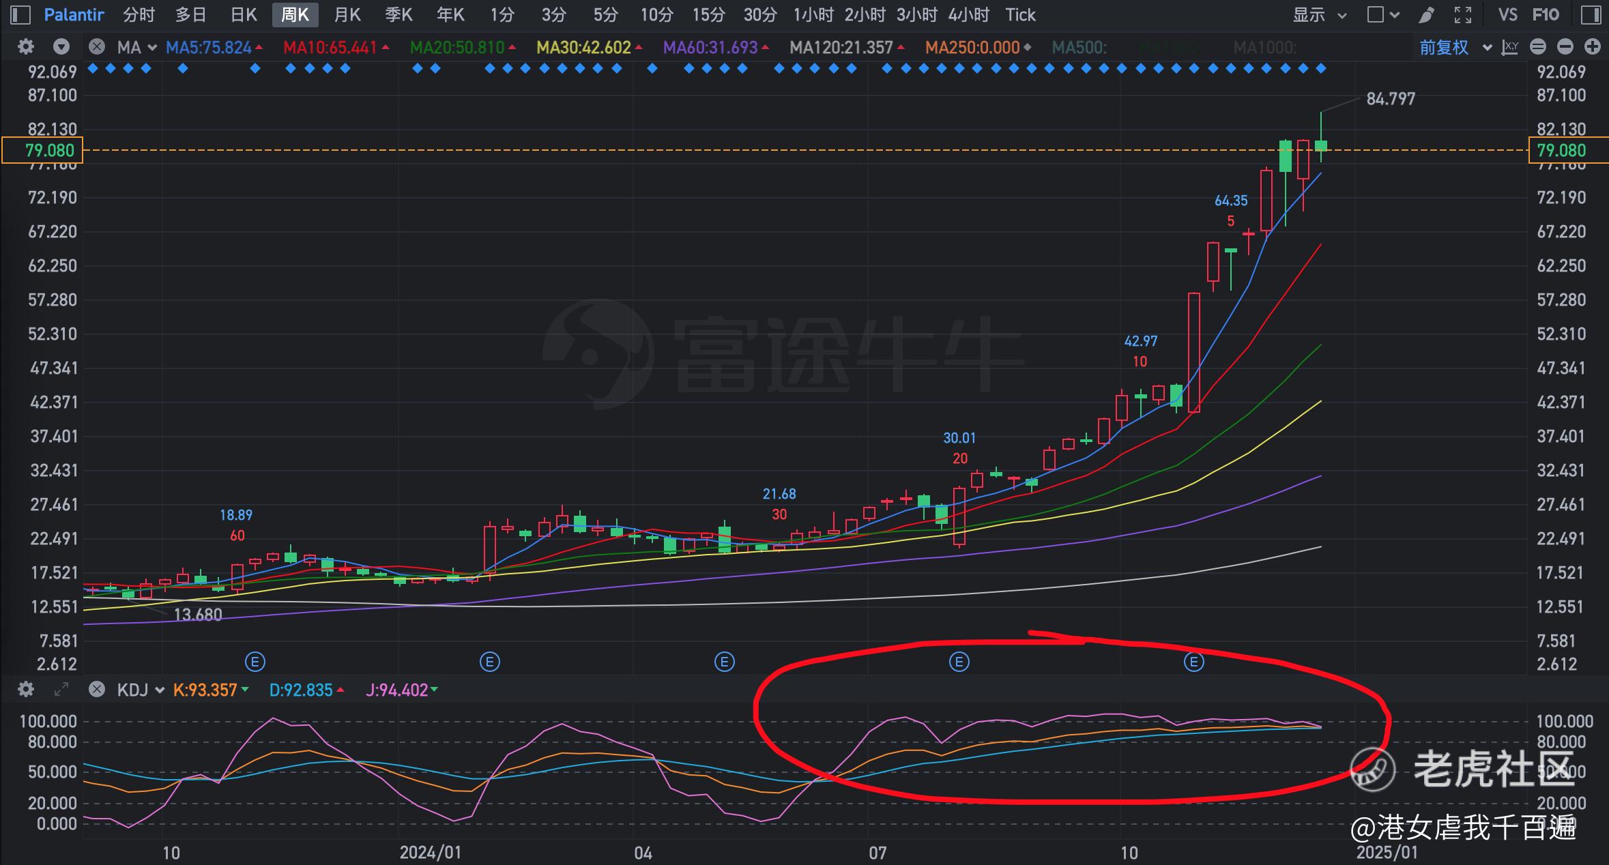Select the 15分 timeframe
The width and height of the screenshot is (1609, 865).
[x=709, y=14]
